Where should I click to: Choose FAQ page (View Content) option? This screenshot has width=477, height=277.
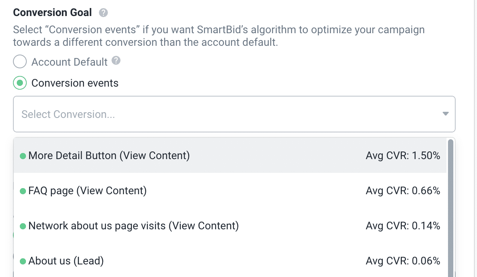87,191
